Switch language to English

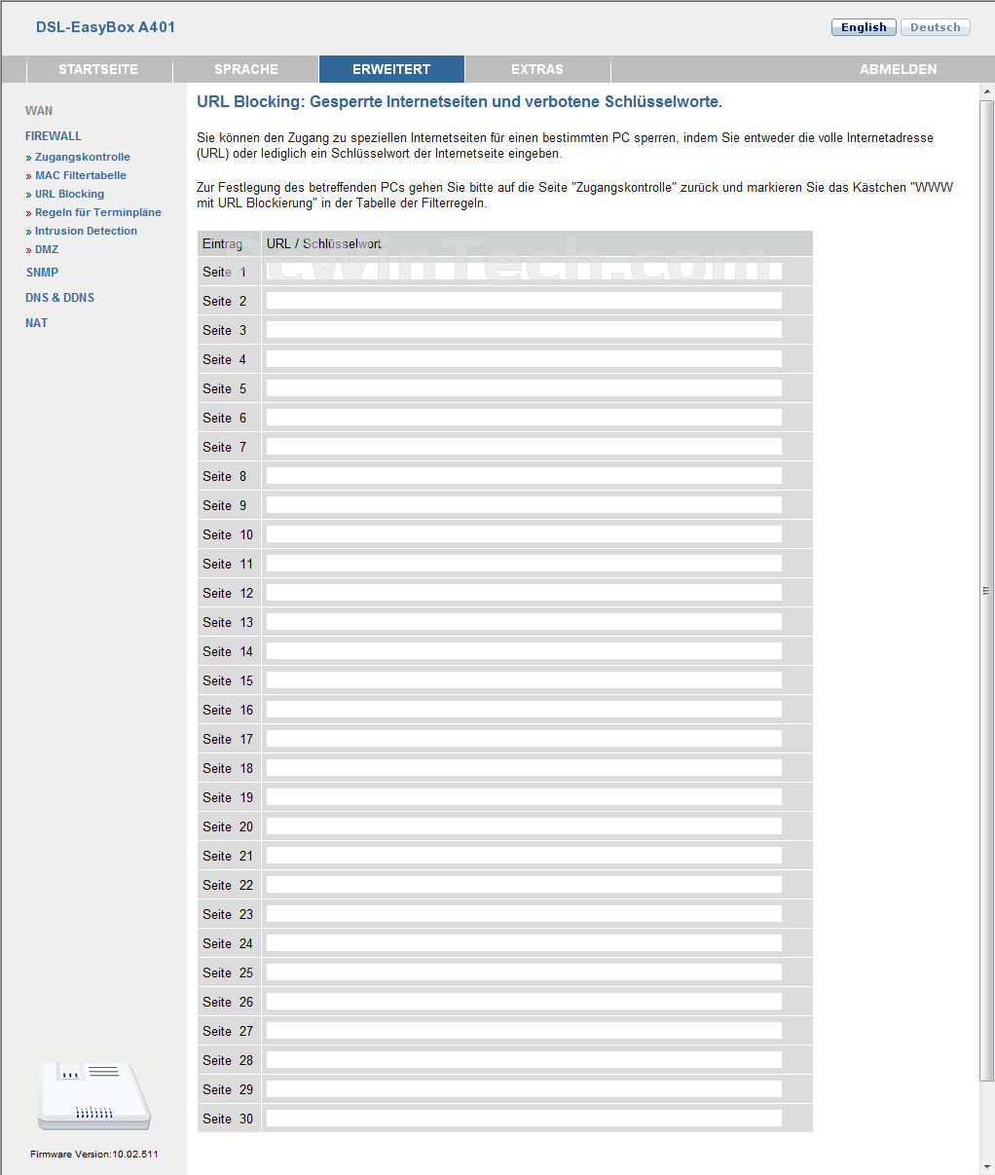point(864,27)
